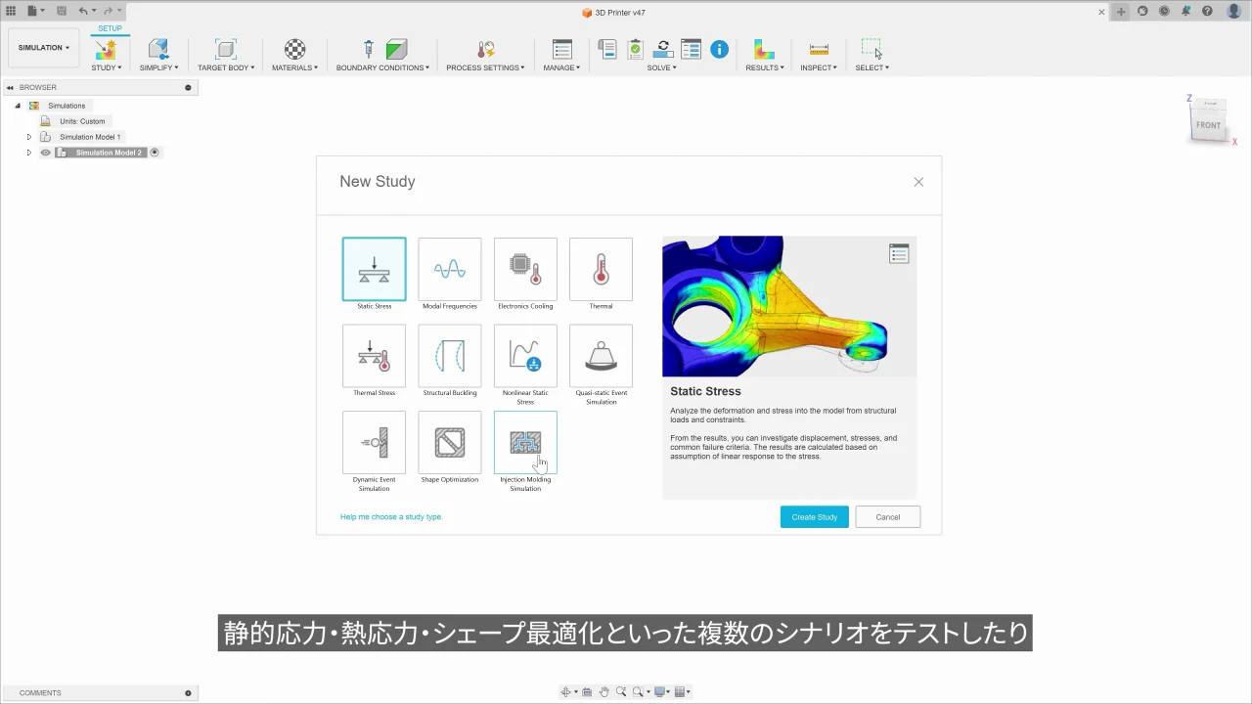This screenshot has width=1252, height=704.
Task: Click the Process Settings thermometer icon
Action: coord(485,49)
